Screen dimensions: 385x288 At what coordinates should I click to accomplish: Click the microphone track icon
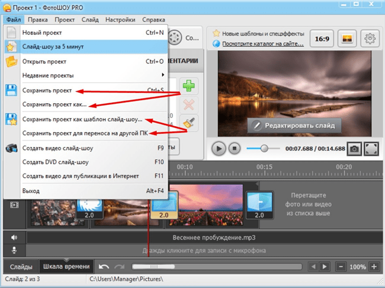point(14,251)
